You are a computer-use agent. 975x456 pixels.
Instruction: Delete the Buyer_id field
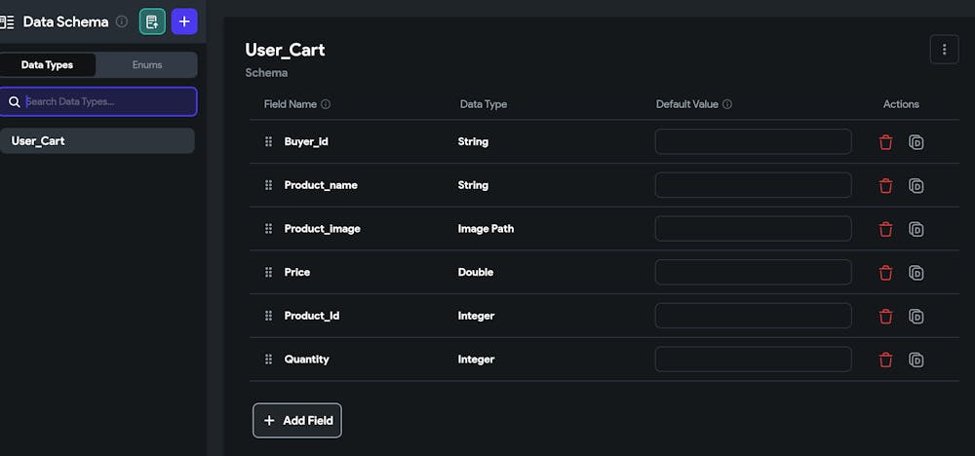(885, 142)
